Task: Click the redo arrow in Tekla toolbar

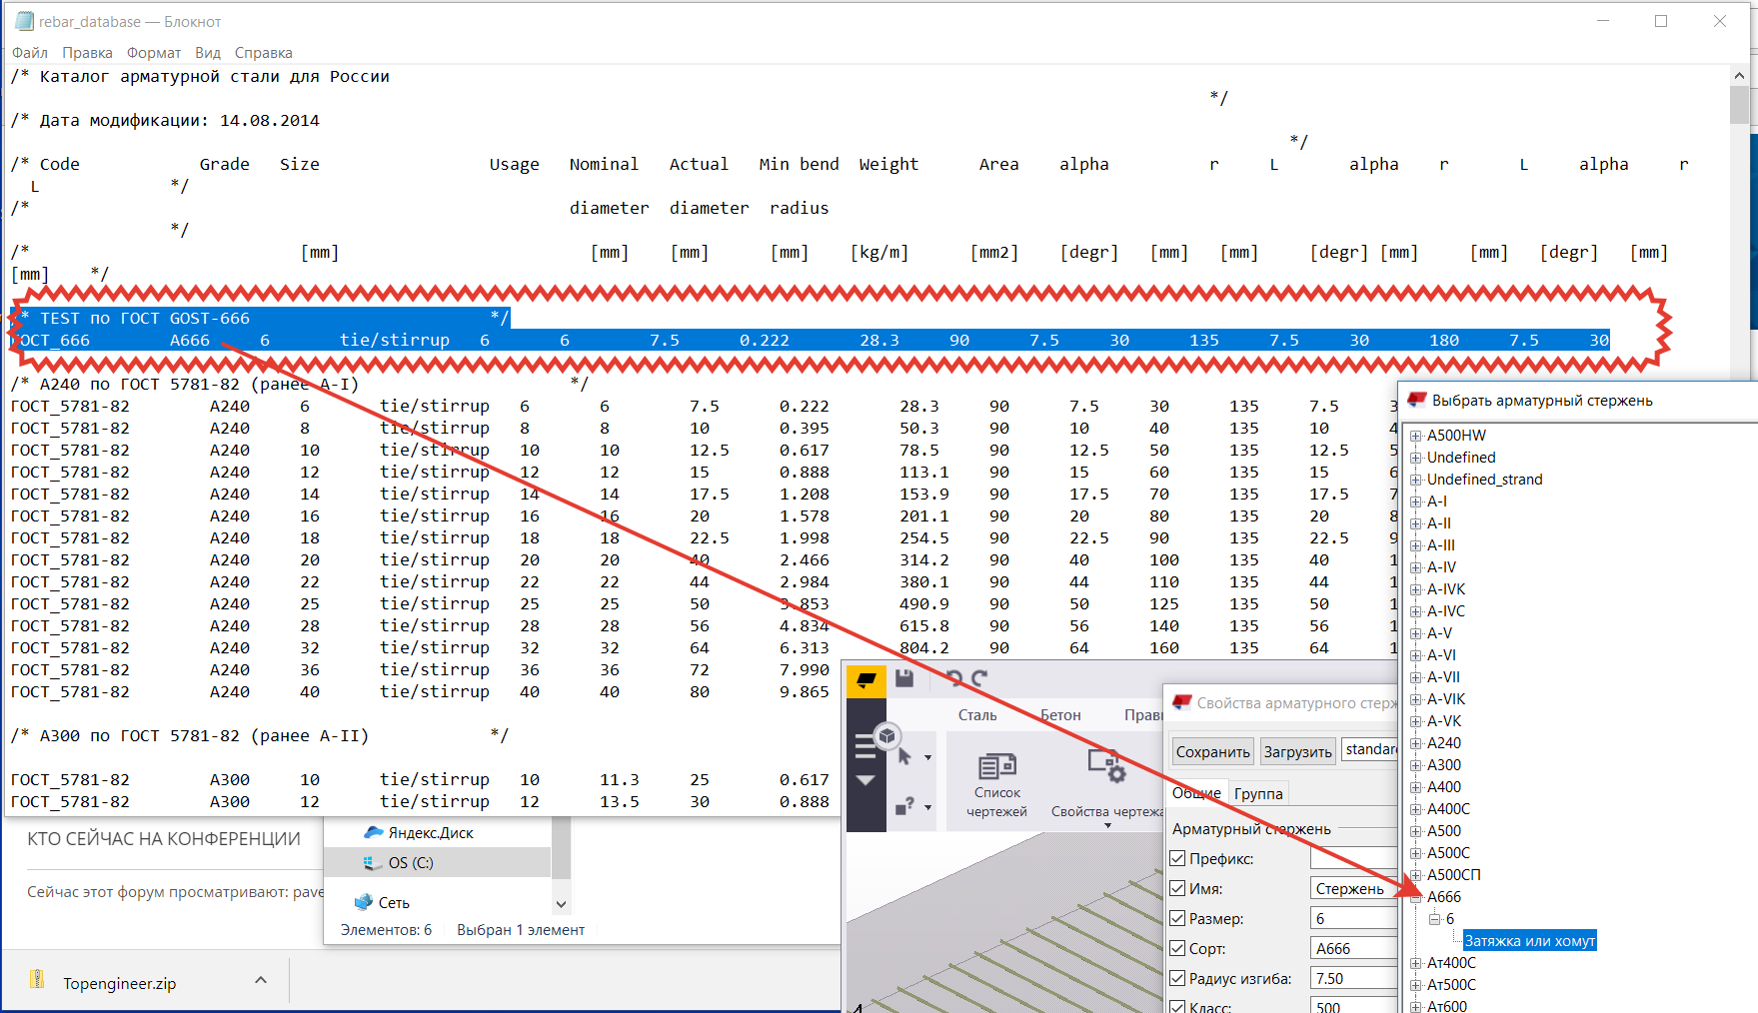Action: click(x=979, y=679)
